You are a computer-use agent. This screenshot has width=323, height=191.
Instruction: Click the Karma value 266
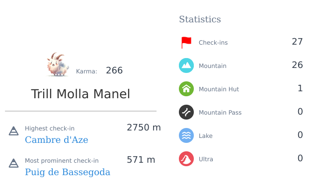click(x=114, y=70)
